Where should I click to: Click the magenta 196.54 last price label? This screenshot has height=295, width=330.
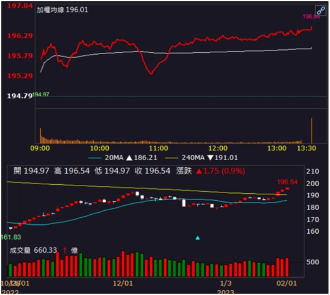pos(311,16)
